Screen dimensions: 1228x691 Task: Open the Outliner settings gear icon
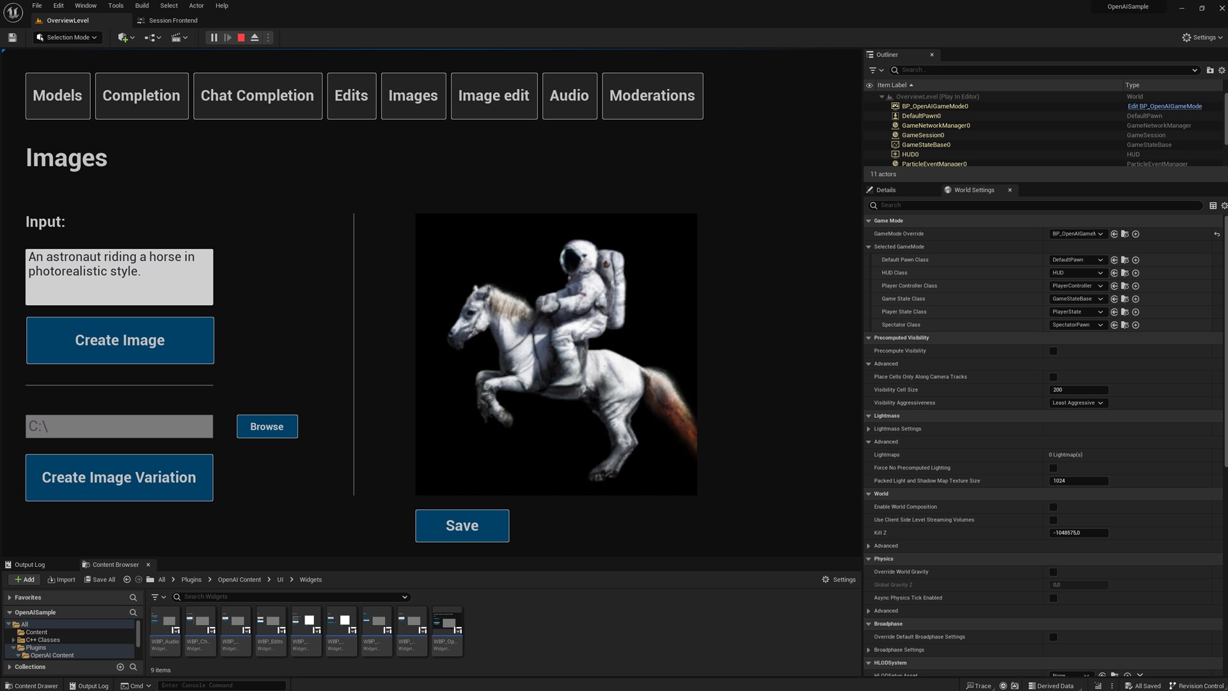tap(1222, 70)
